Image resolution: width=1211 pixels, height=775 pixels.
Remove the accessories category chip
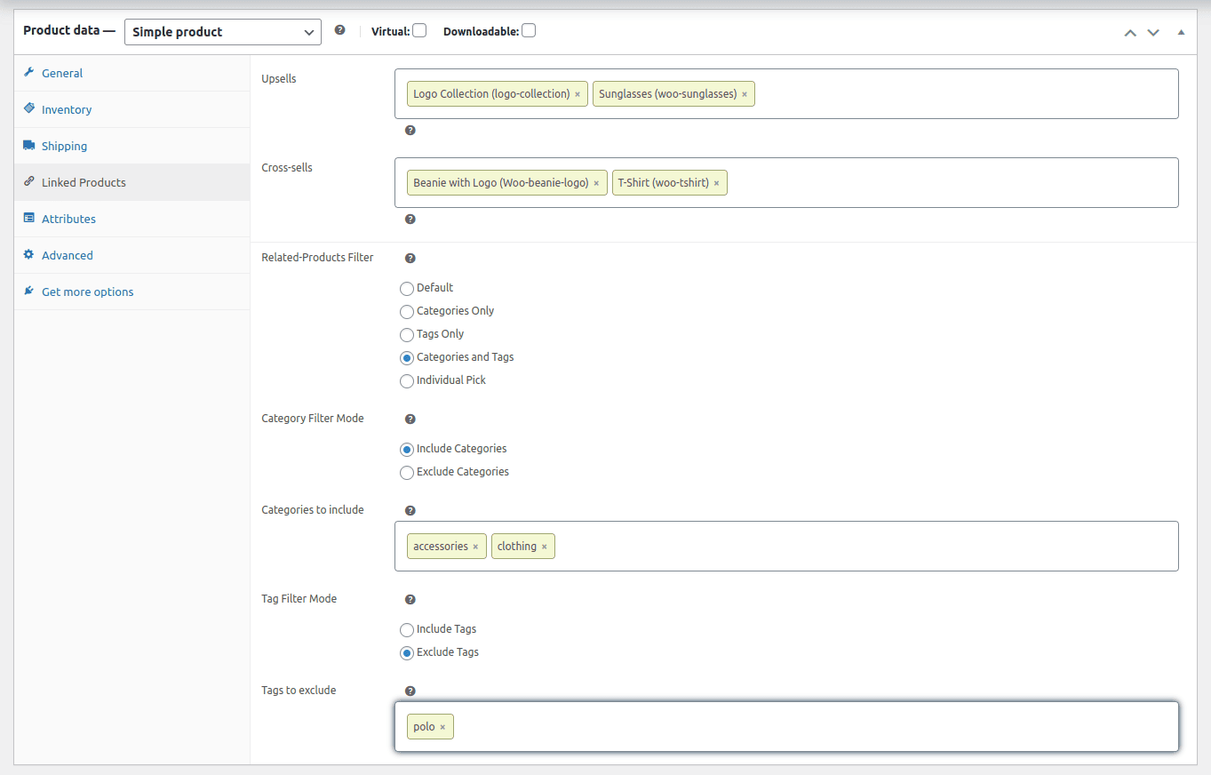(x=475, y=547)
